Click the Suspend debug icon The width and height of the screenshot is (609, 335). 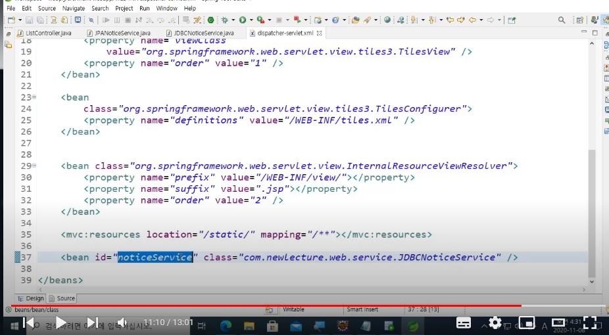[117, 20]
